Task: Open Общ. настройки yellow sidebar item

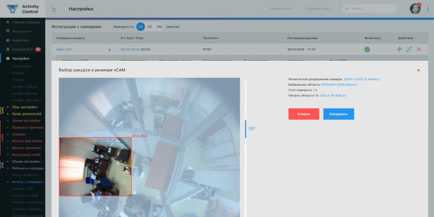Action: [x=24, y=107]
